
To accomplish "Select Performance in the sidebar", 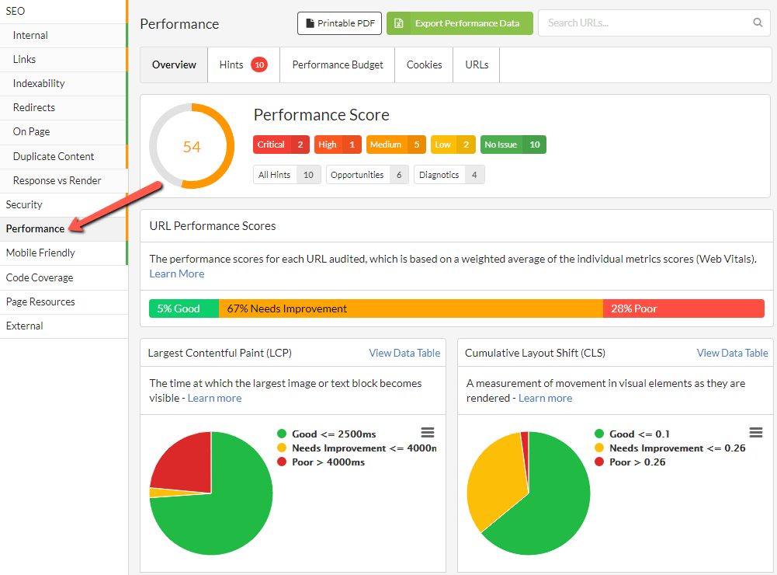I will pos(64,228).
